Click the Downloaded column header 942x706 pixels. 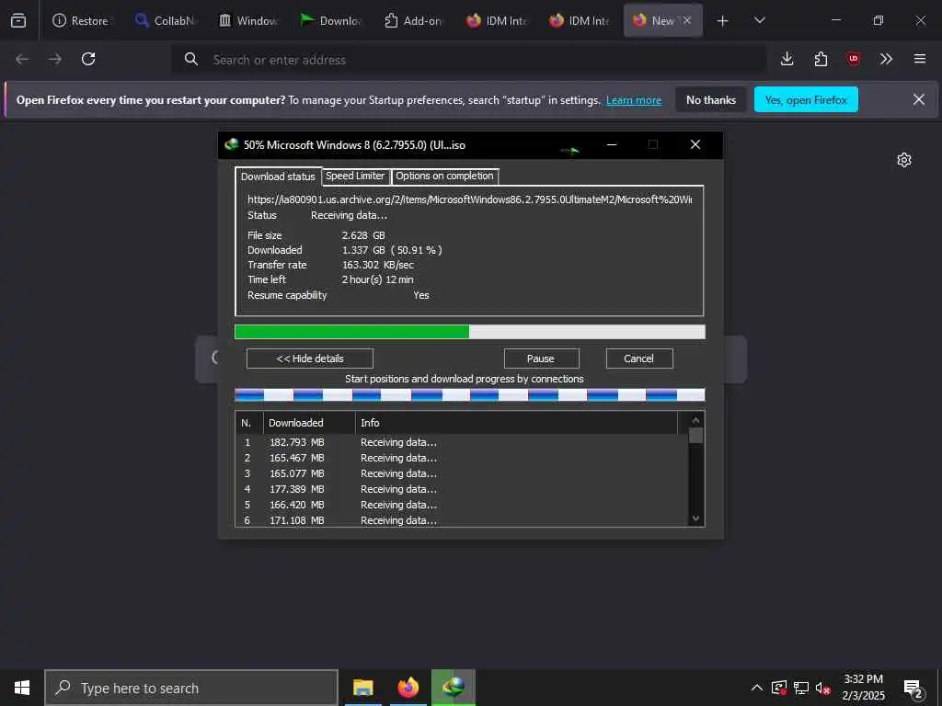tap(309, 423)
